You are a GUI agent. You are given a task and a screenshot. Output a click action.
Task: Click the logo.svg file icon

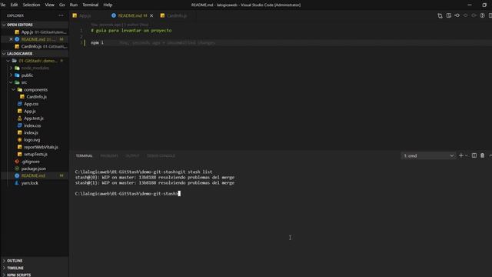click(x=20, y=140)
